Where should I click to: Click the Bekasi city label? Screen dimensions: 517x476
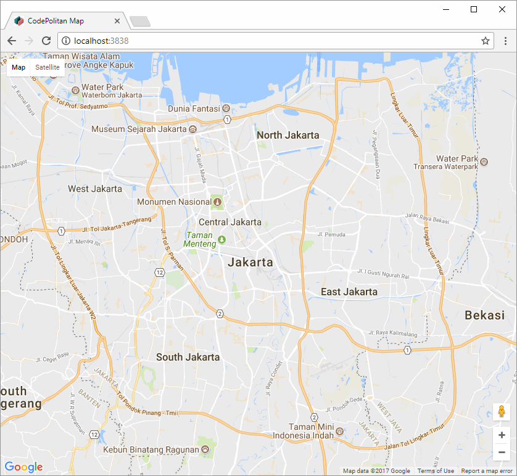click(x=484, y=316)
